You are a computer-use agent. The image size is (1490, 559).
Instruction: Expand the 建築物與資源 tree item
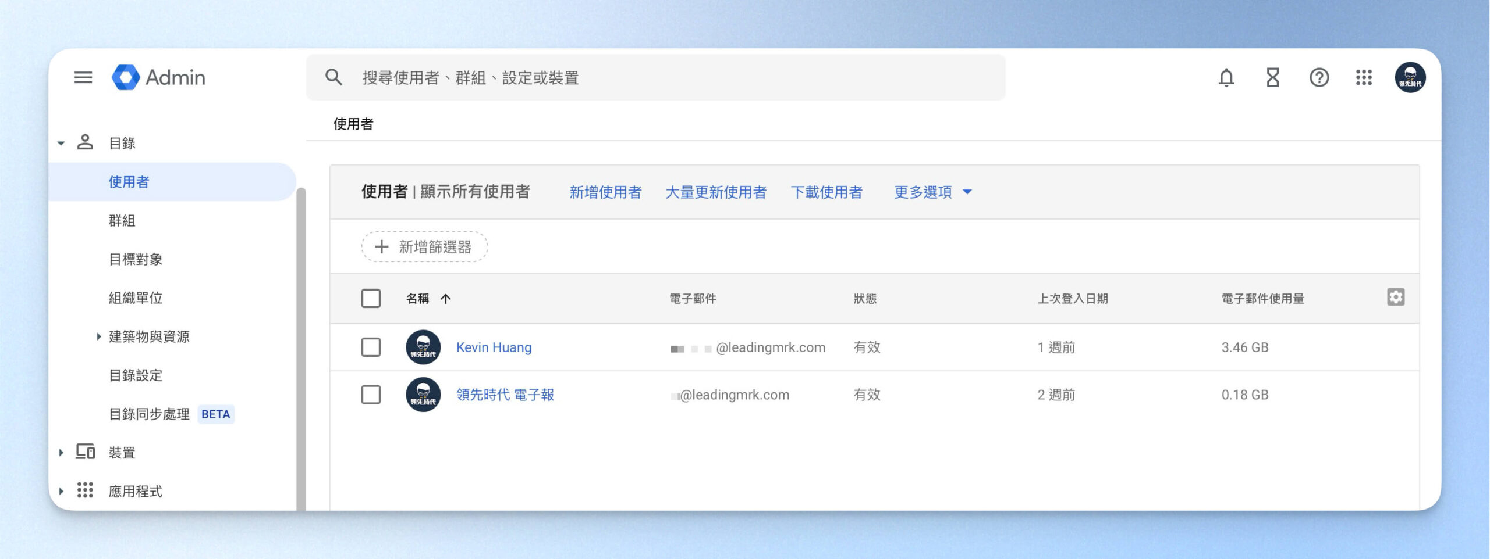coord(98,336)
